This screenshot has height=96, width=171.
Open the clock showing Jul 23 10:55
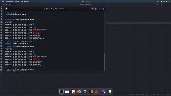pos(85,1)
